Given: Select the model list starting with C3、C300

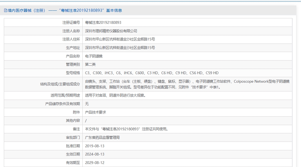Looking at the screenshot, I should pyautogui.click(x=152, y=73).
